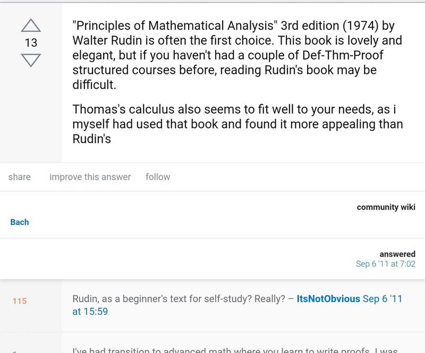425x353 pixels.
Task: Downvote the answer with the down arrow
Action: pyautogui.click(x=31, y=60)
